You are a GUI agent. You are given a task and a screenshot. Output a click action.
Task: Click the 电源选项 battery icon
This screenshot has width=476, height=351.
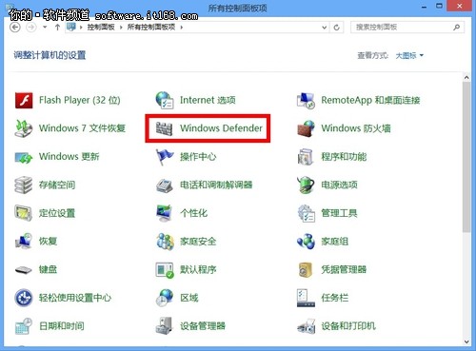(x=306, y=185)
